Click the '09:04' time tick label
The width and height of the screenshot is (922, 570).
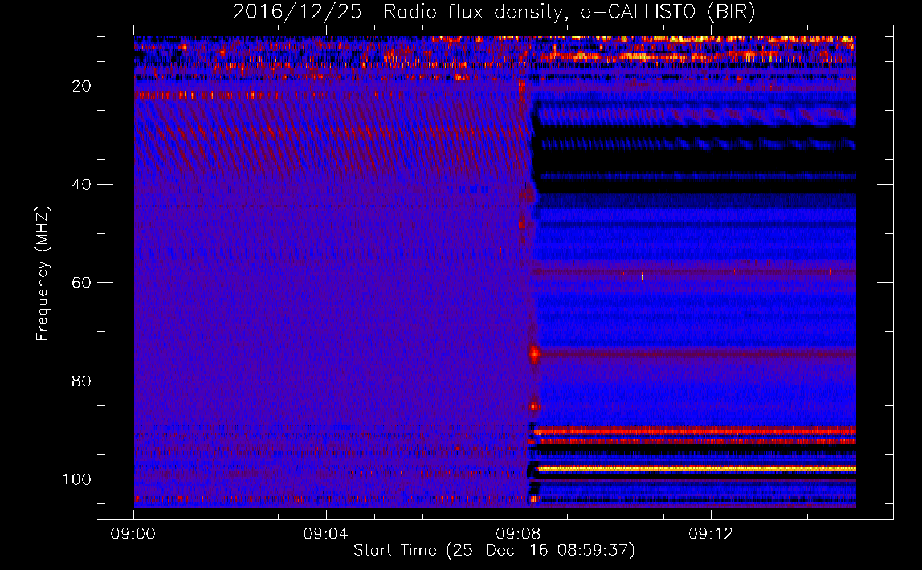[326, 534]
